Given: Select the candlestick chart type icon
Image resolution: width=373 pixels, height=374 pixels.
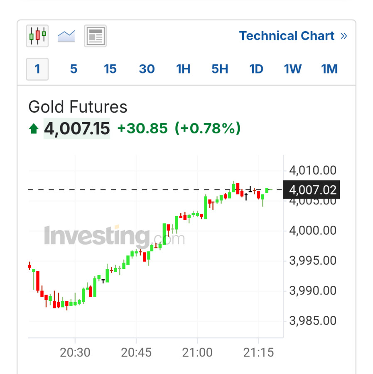Looking at the screenshot, I should coord(37,36).
